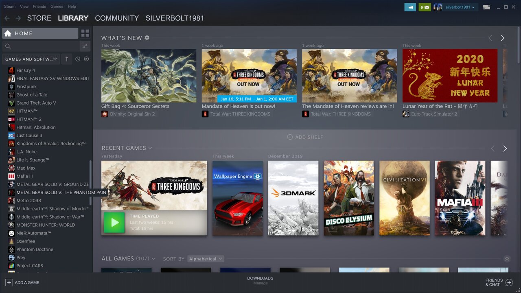Open the 3DMark cover thumbnail
This screenshot has height=293, width=521.
(x=293, y=198)
